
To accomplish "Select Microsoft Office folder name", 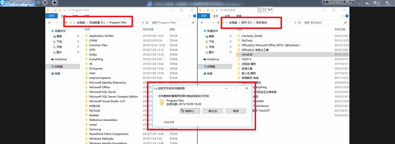I will 99,87.
